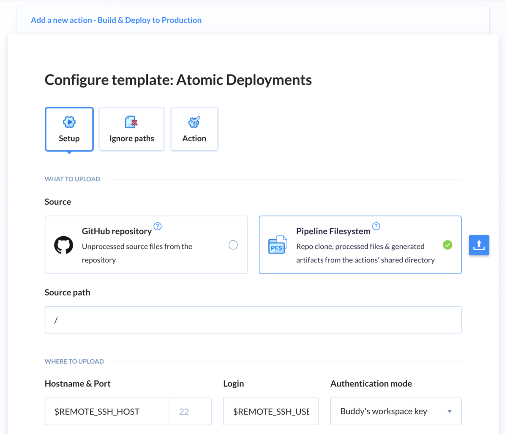Click the Hostname field with $REMOTE_SSH_HOST
This screenshot has height=434, width=507.
107,411
